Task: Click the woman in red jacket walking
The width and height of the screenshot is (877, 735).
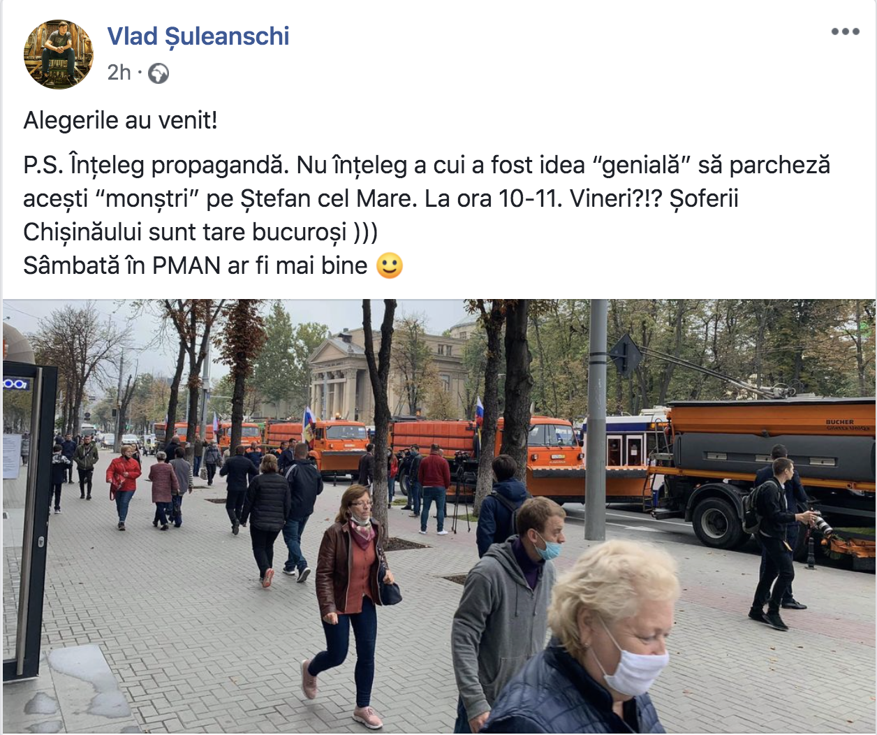Action: [x=124, y=486]
